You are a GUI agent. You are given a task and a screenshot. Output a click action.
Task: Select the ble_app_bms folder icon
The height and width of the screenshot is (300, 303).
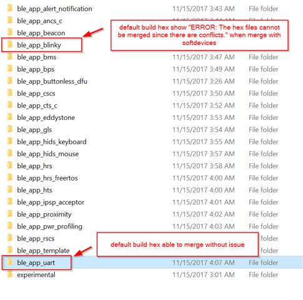coord(9,57)
